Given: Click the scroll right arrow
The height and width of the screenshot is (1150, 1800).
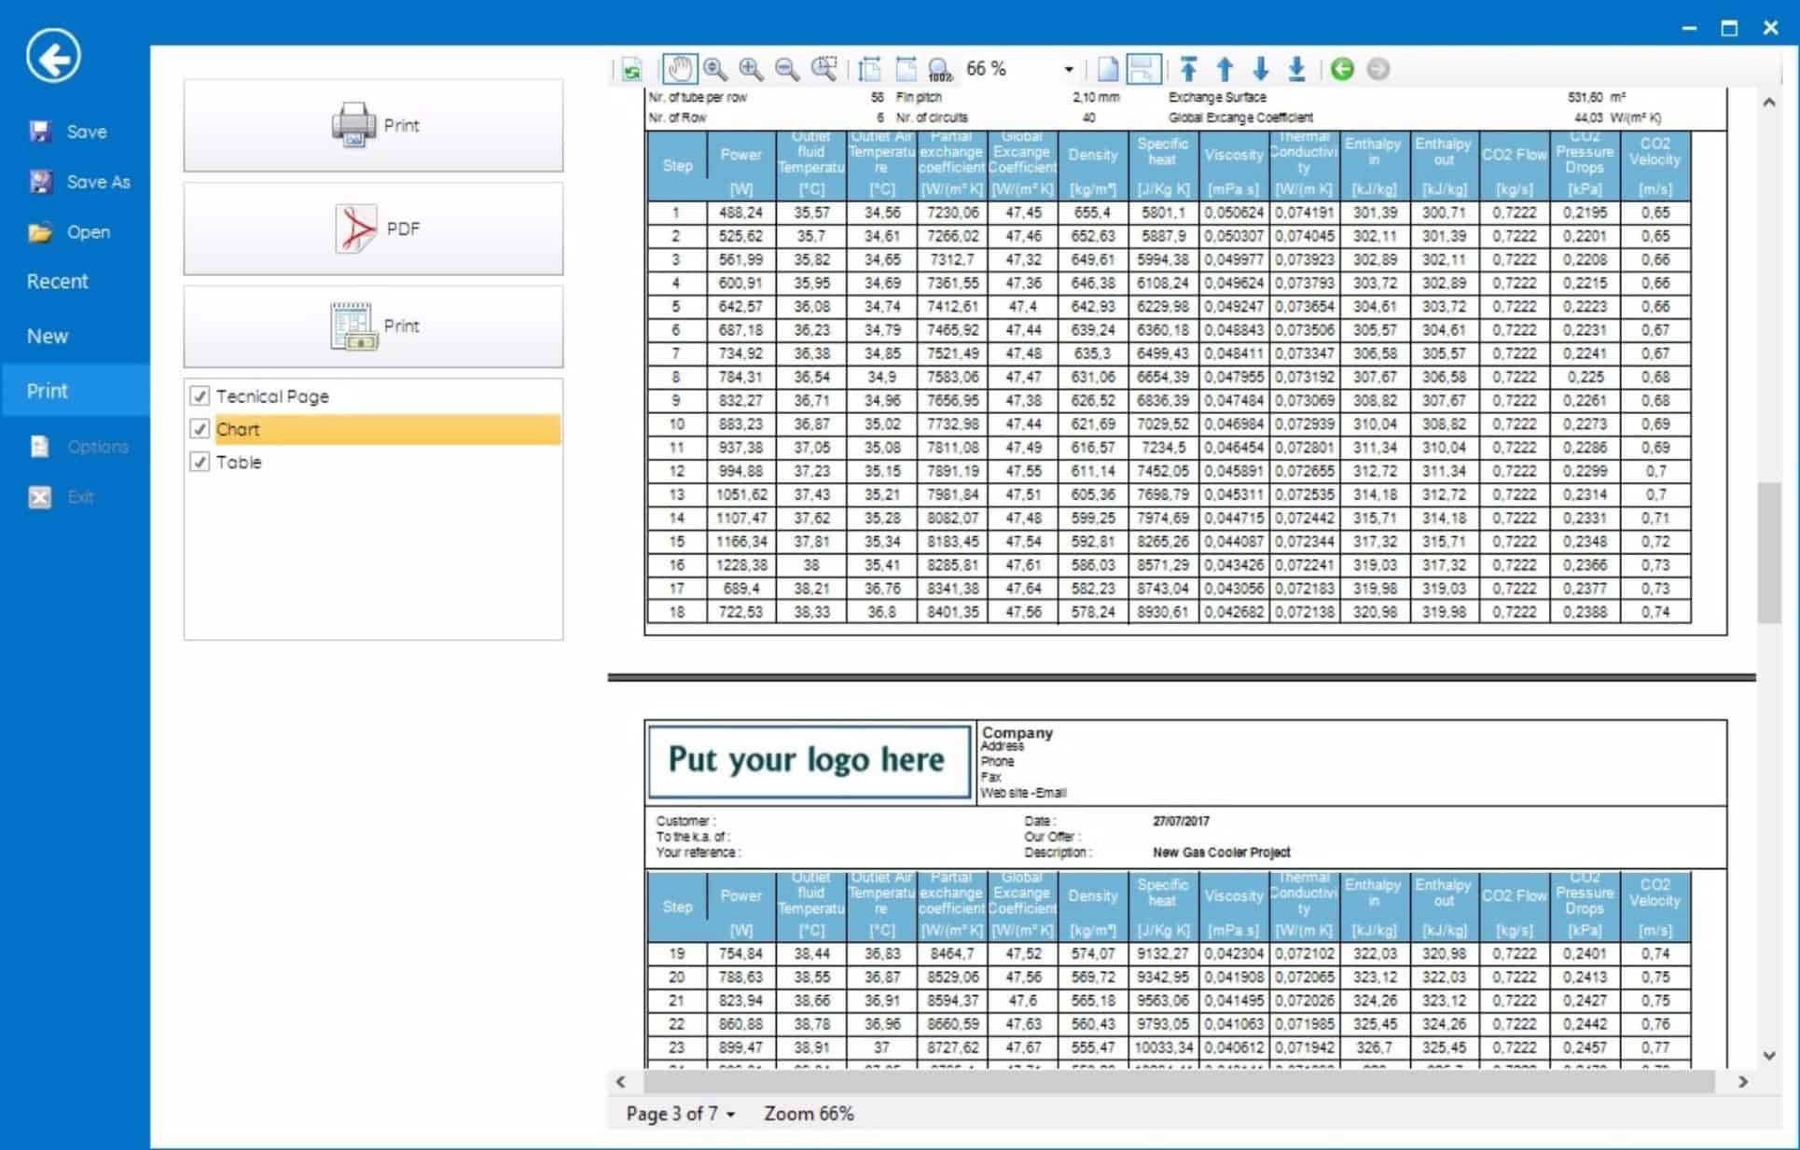Looking at the screenshot, I should (1742, 1082).
